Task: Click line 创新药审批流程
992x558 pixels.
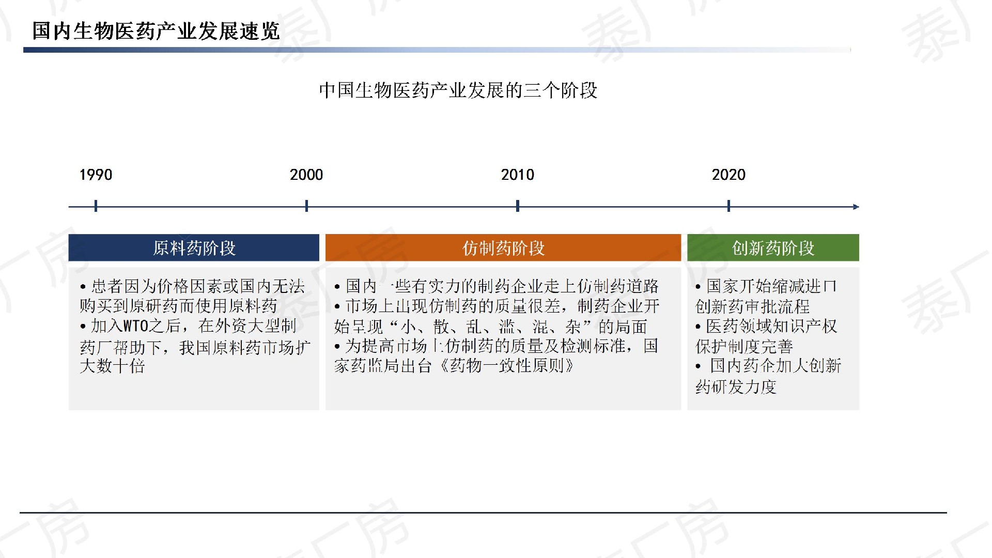Action: click(x=752, y=306)
